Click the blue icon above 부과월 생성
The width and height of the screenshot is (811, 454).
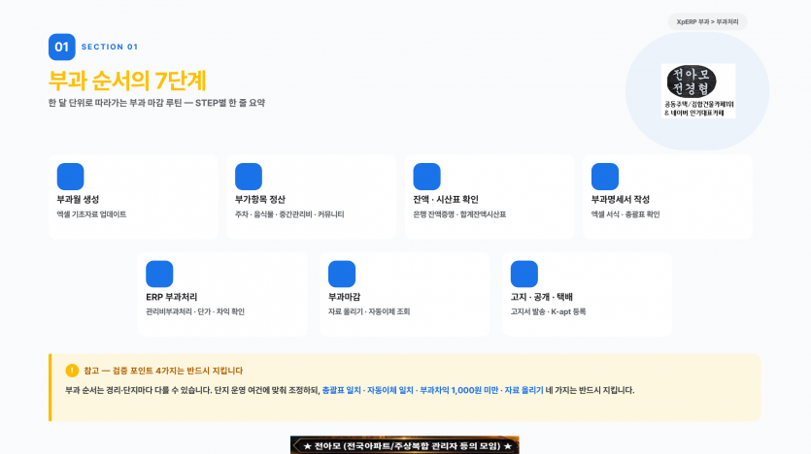click(70, 177)
